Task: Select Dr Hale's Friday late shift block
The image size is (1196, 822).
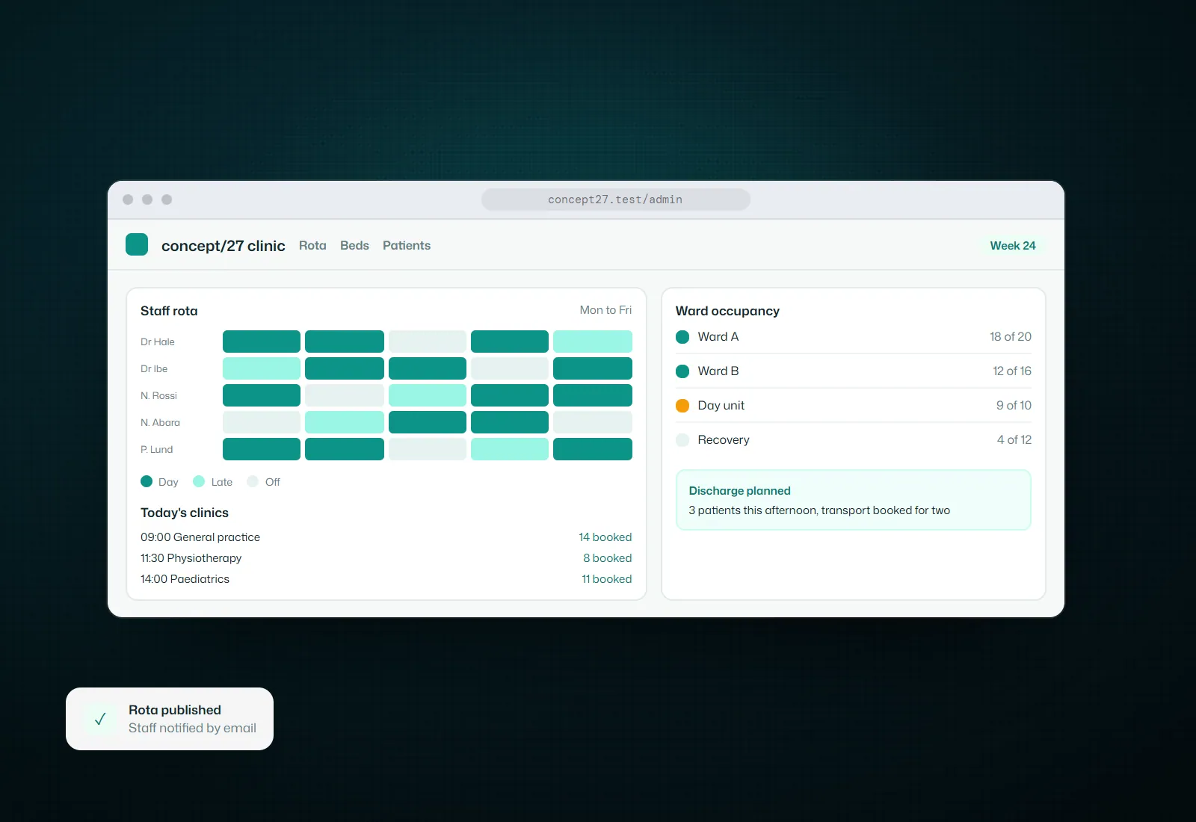Action: (x=593, y=342)
